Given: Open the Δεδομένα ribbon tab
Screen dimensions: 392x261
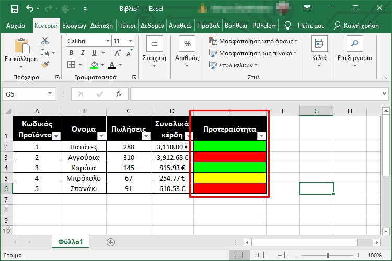Looking at the screenshot, I should tap(152, 26).
